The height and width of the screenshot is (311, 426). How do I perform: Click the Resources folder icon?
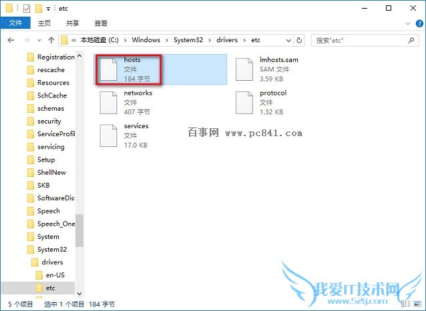coord(31,83)
